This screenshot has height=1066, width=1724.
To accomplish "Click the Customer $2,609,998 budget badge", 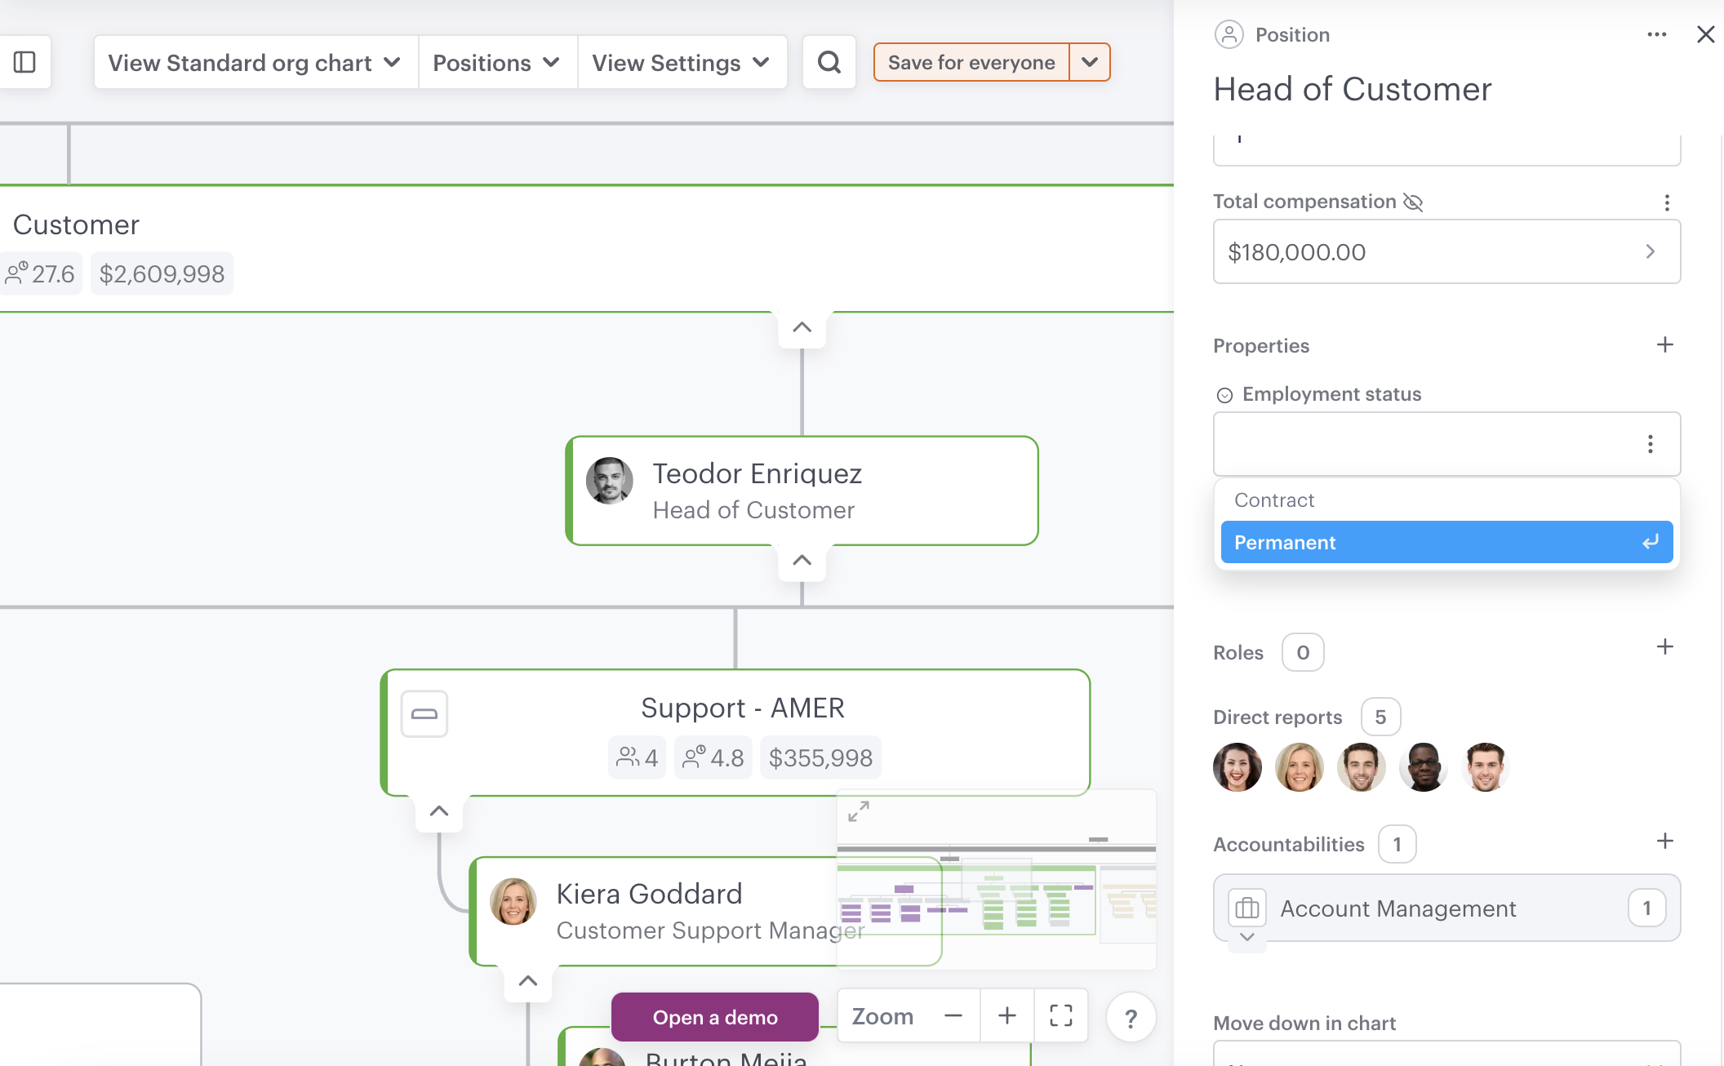I will click(162, 273).
